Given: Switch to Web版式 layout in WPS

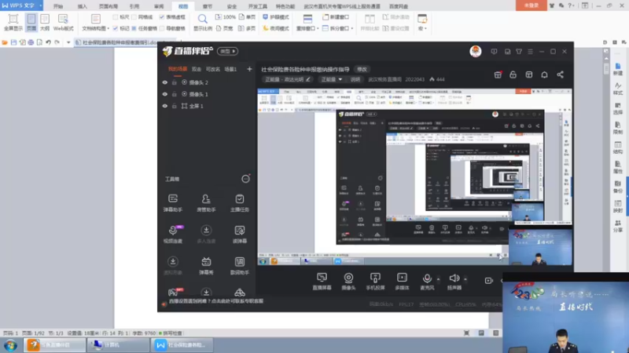Looking at the screenshot, I should [x=64, y=23].
